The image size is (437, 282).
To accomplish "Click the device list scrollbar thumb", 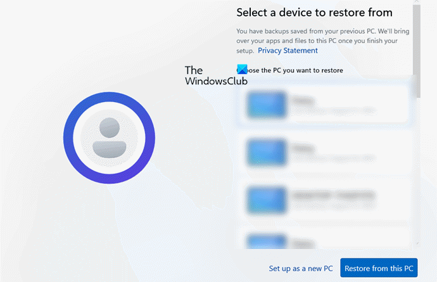I will (416, 51).
